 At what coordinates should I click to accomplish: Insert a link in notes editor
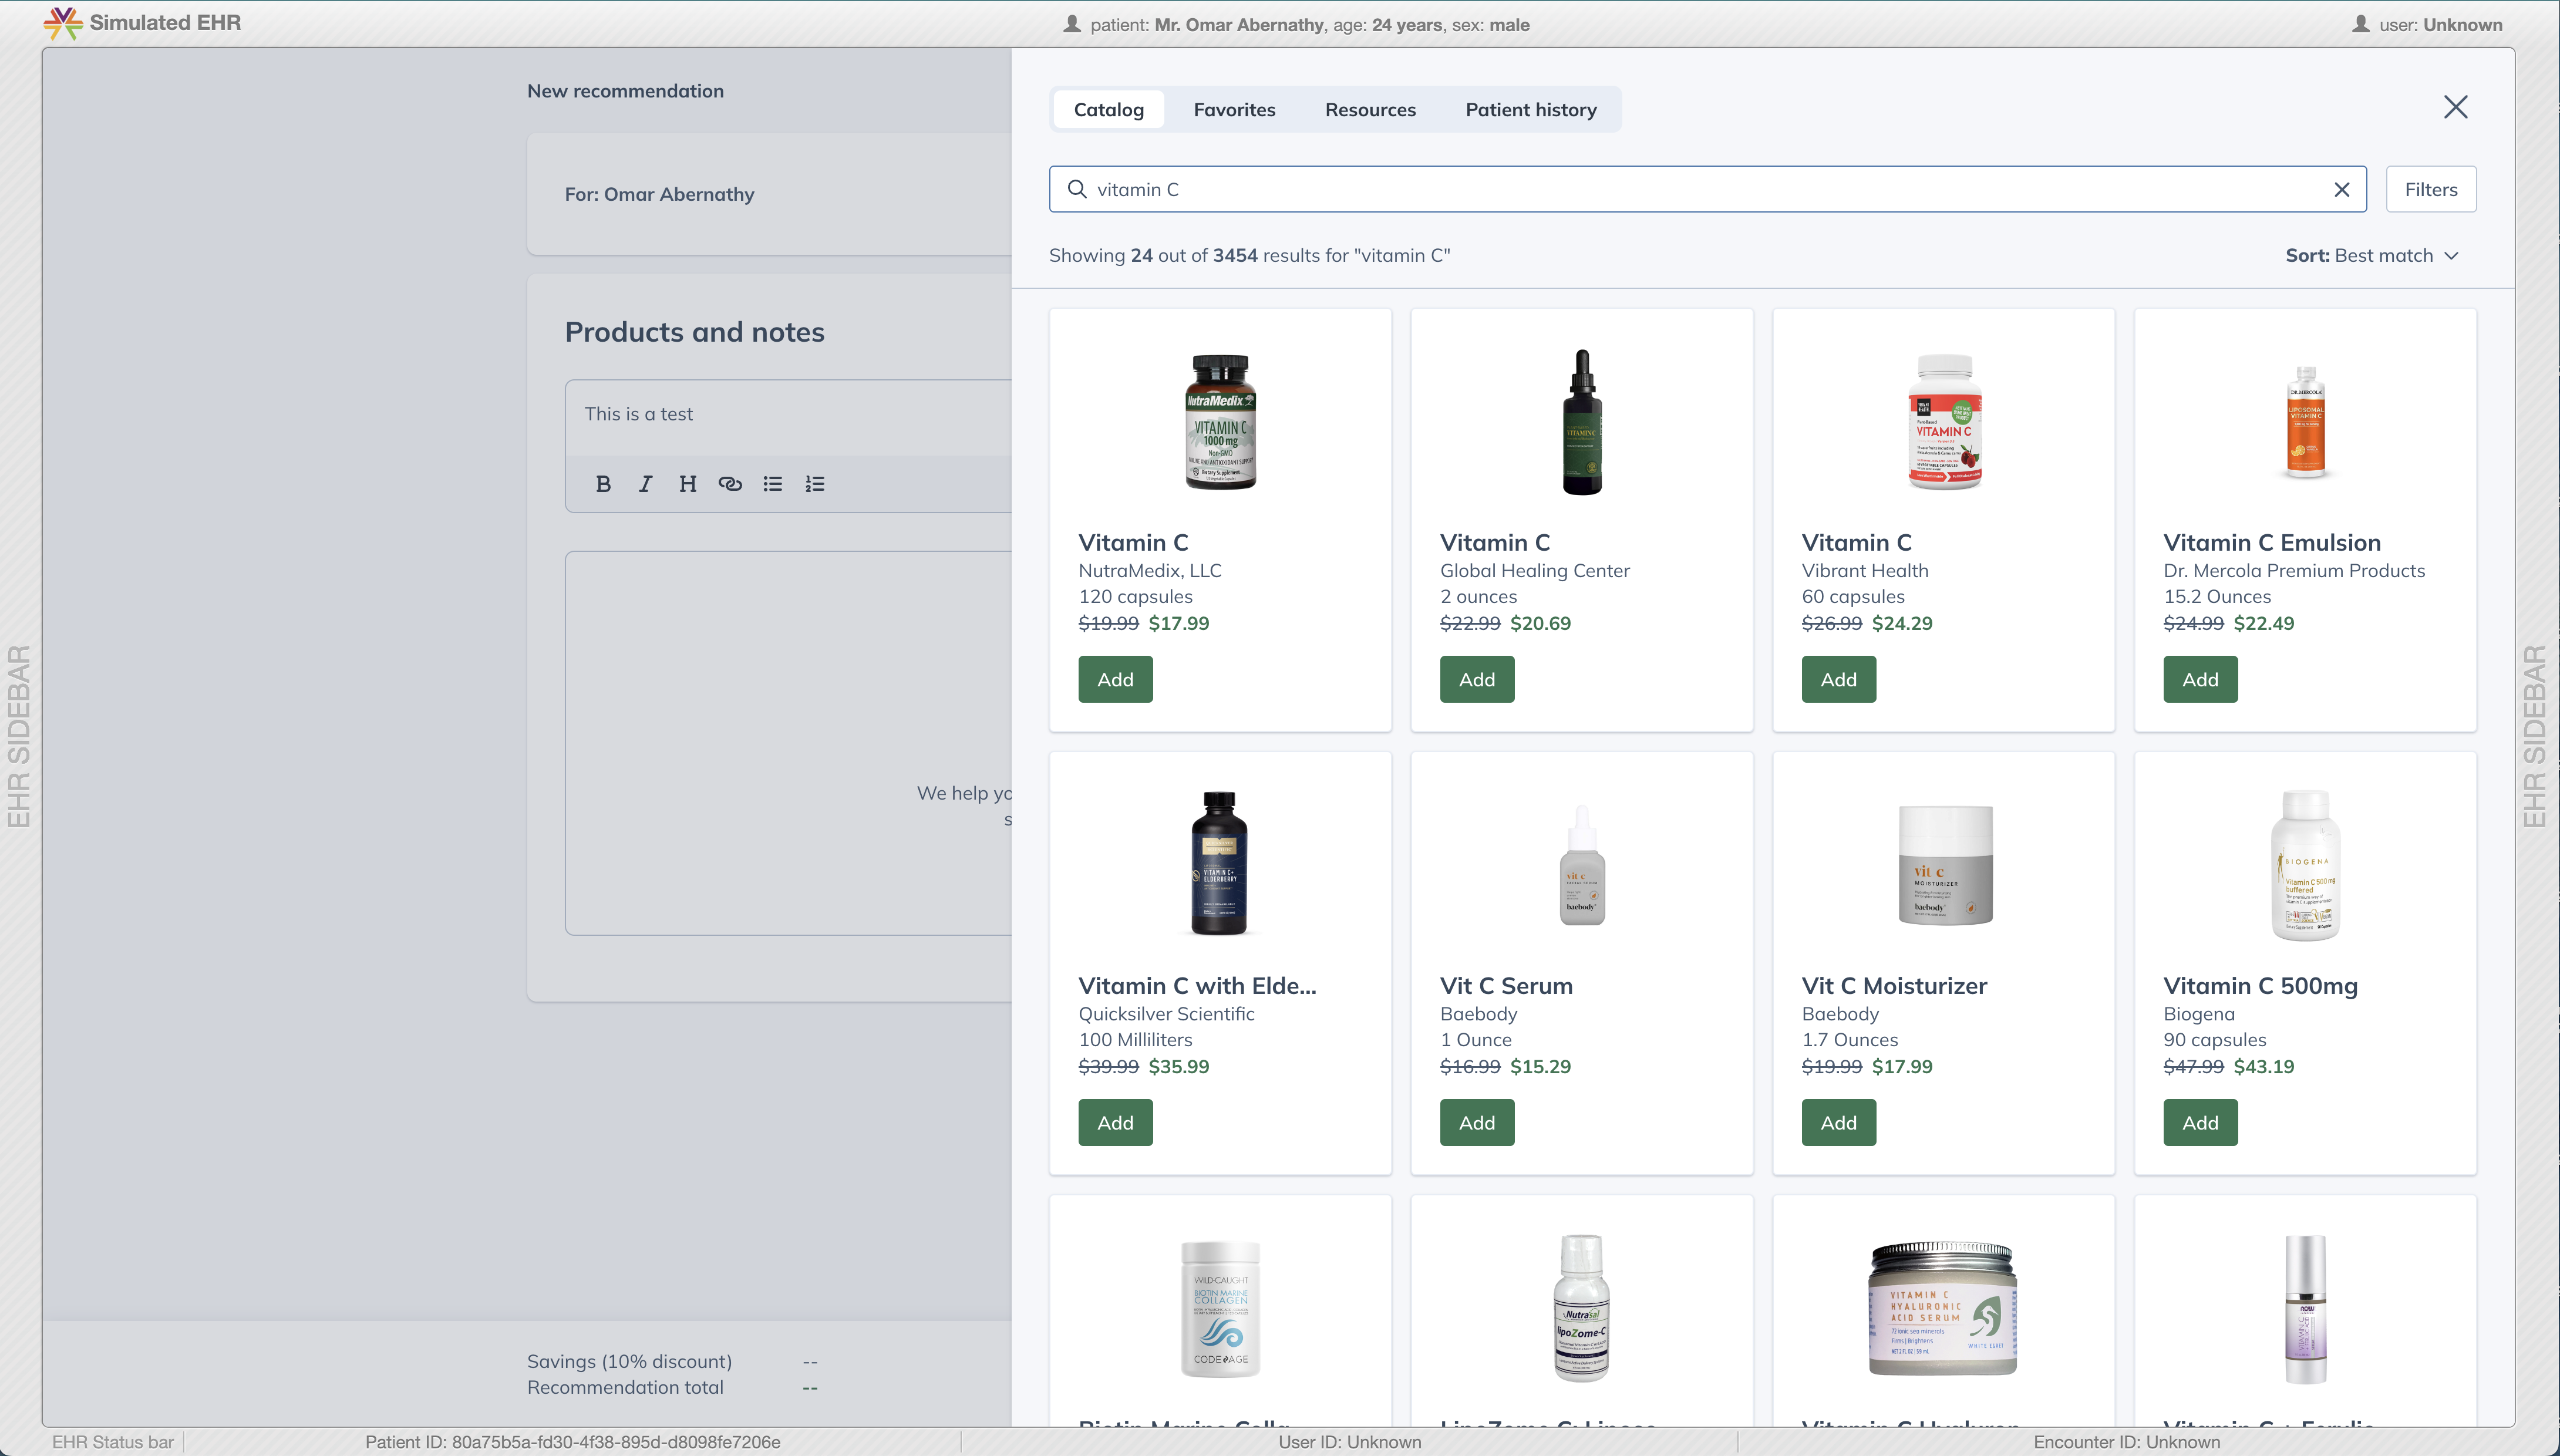point(730,484)
